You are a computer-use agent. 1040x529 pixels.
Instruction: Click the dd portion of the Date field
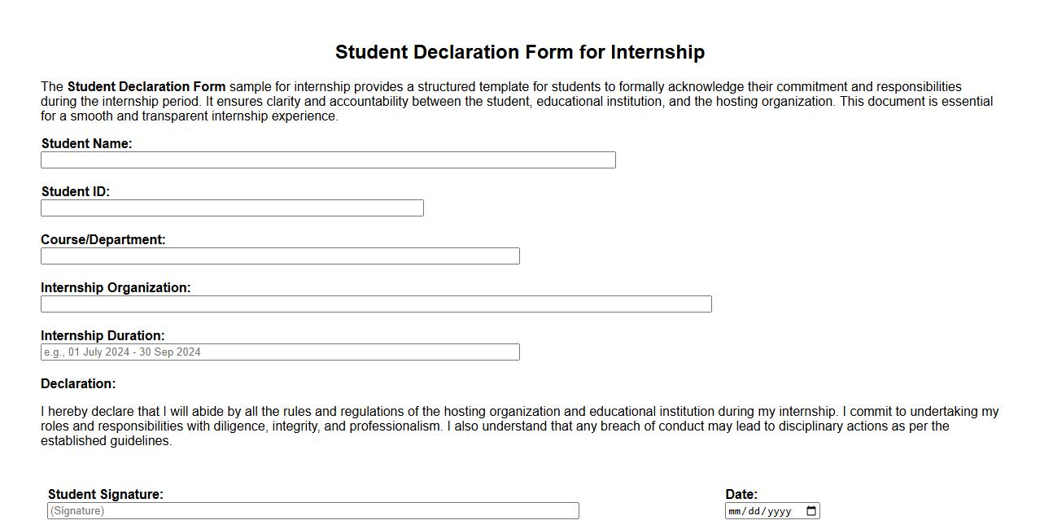point(754,511)
